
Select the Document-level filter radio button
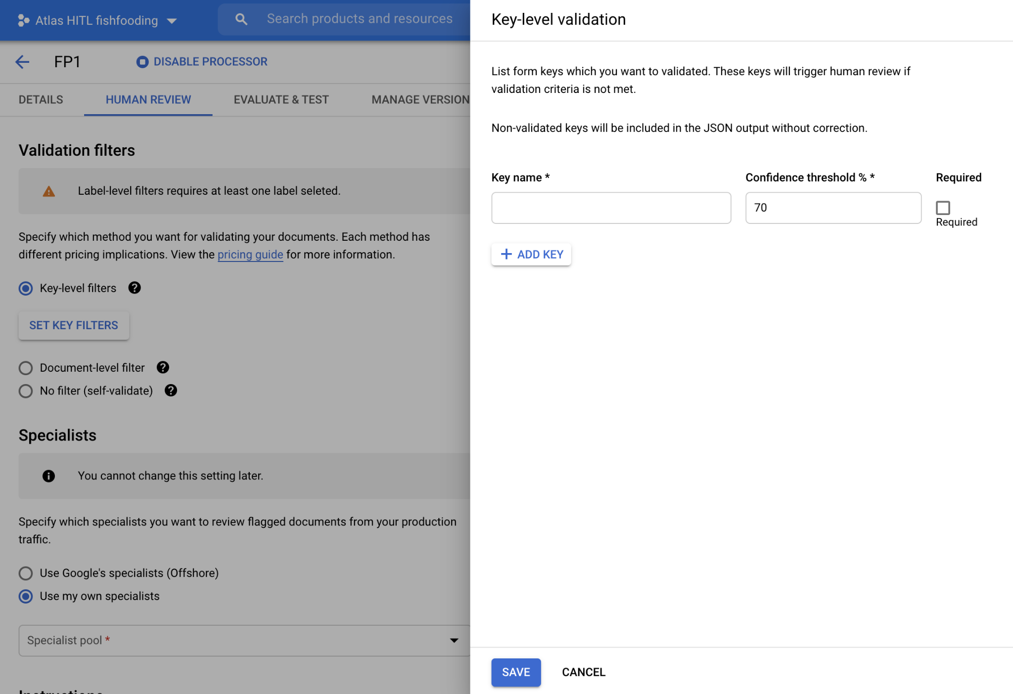(x=25, y=367)
